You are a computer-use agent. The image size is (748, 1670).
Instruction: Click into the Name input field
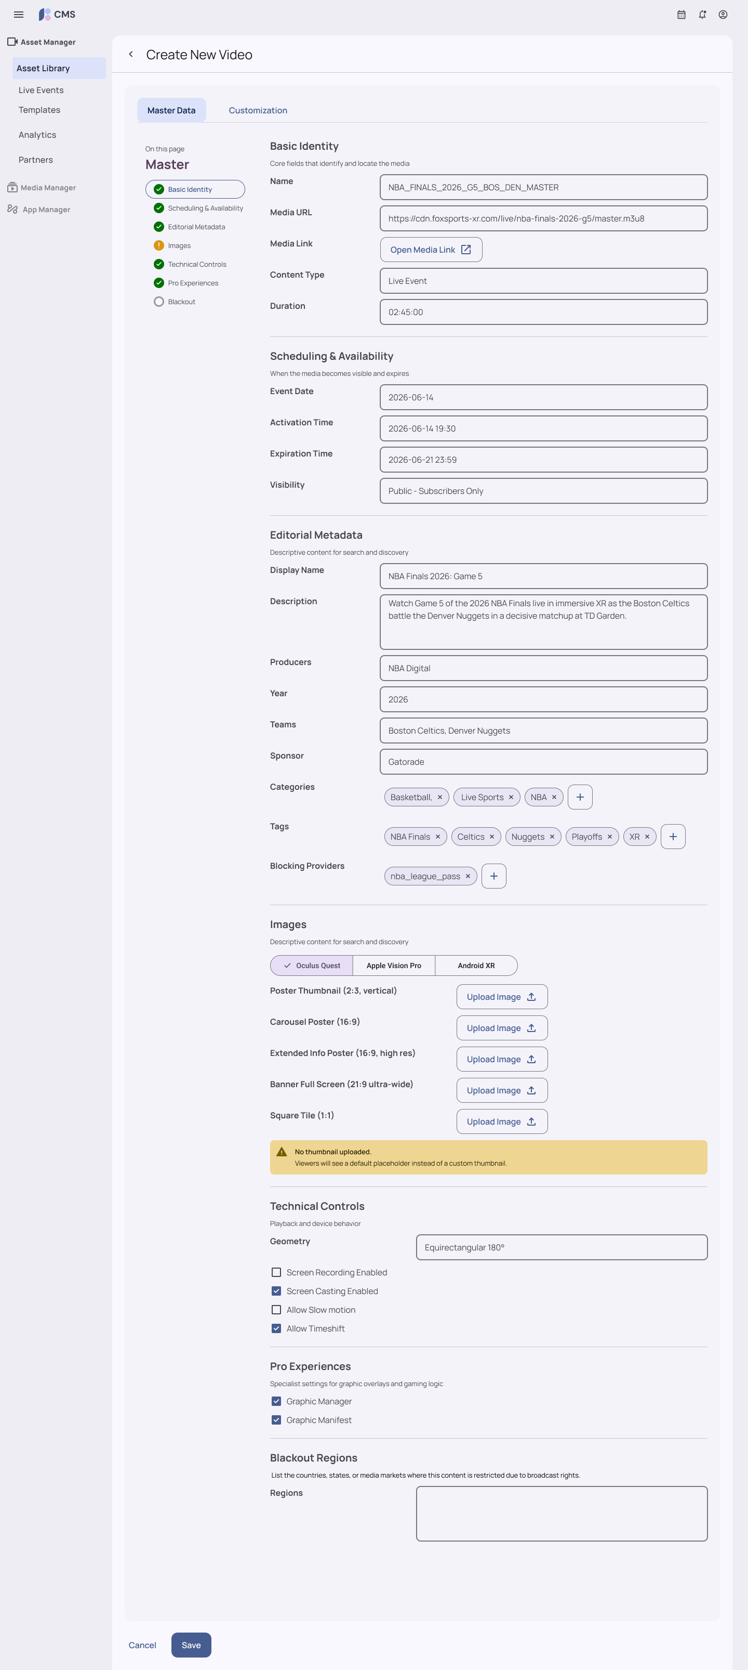click(x=543, y=187)
